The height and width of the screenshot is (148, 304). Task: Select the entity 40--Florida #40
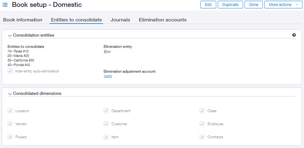pos(19,65)
